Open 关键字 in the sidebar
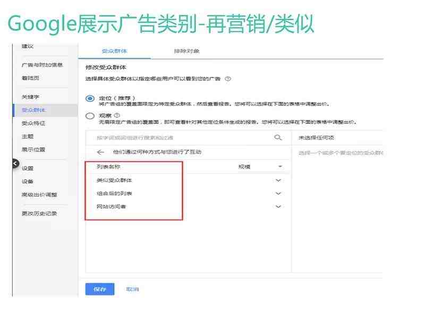Screen dimensions: 425x319 click(x=30, y=97)
